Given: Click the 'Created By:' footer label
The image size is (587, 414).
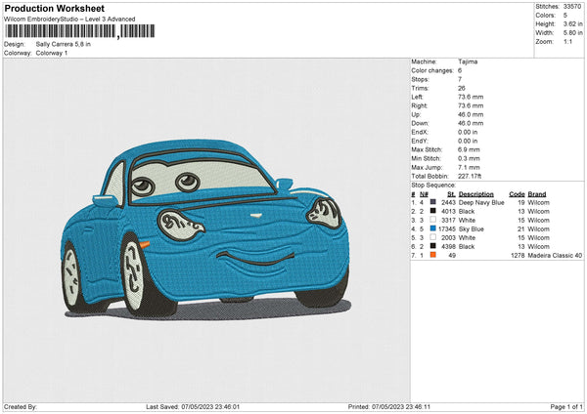Looking at the screenshot, I should coord(21,406).
